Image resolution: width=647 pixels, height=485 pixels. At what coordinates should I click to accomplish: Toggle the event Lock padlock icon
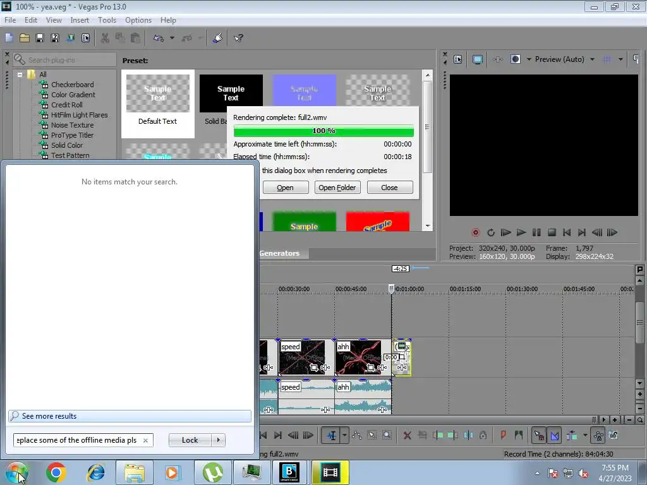click(483, 435)
